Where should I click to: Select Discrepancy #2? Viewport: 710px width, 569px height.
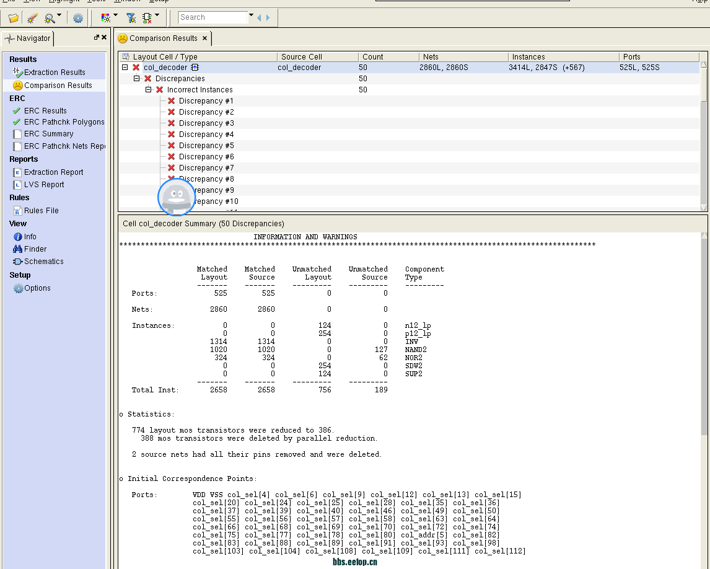tap(206, 112)
